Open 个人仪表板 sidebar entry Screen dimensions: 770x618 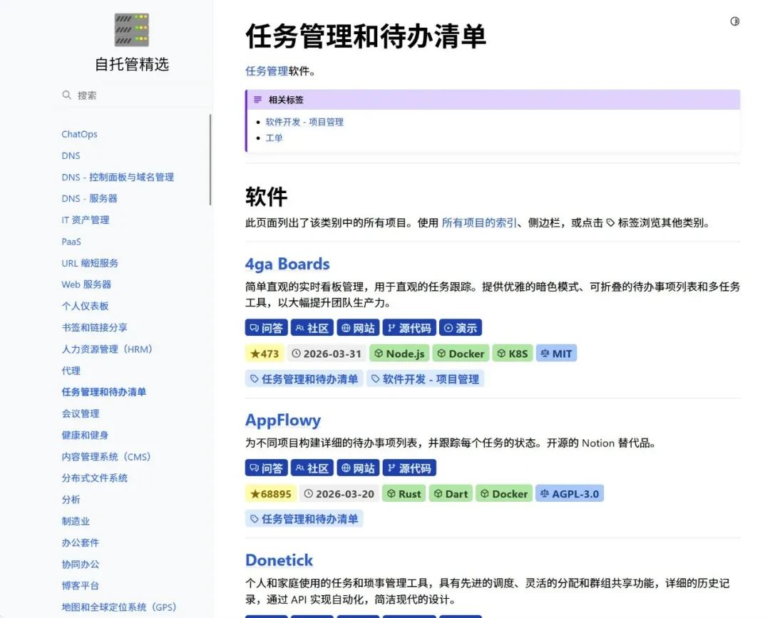[x=85, y=306]
